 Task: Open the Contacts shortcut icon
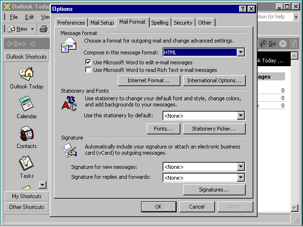click(x=27, y=133)
